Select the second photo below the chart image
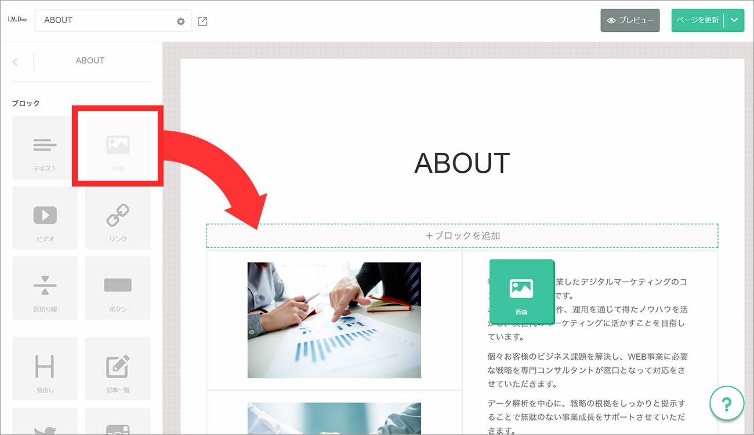The height and width of the screenshot is (435, 754). point(334,419)
